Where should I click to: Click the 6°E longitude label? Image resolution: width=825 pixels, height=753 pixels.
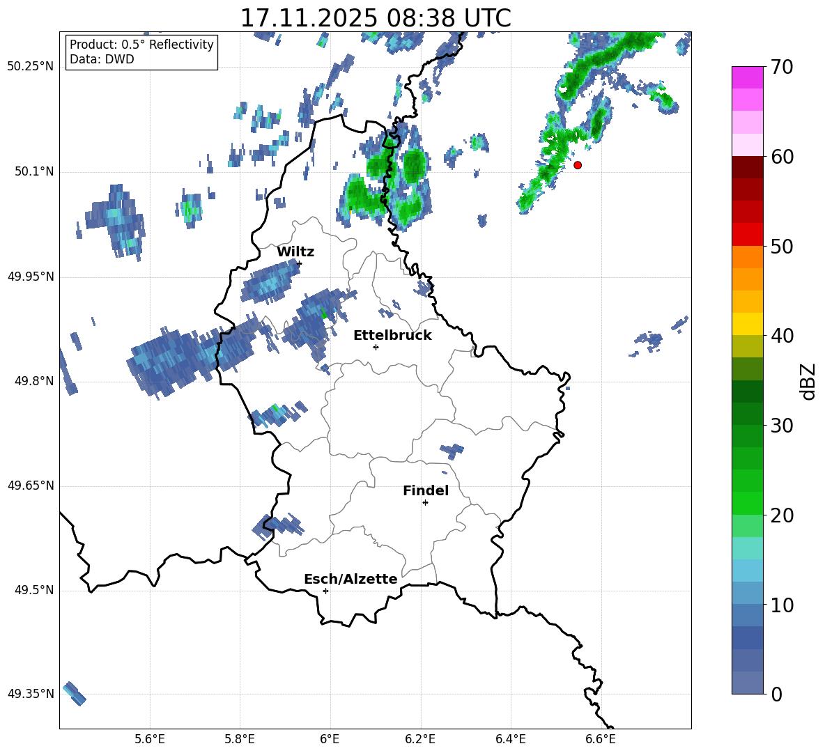[330, 739]
